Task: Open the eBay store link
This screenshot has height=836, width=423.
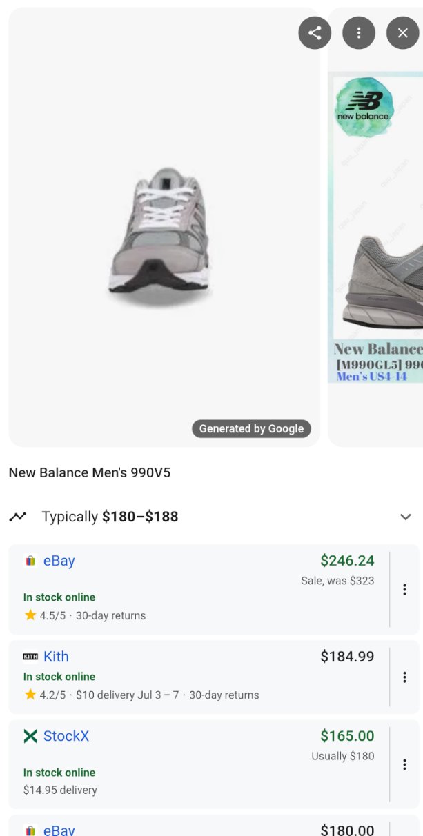Action: coord(59,561)
